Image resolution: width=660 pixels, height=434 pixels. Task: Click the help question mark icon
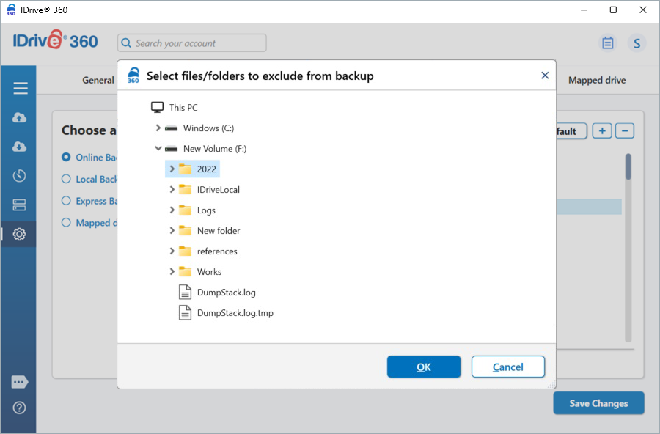click(20, 408)
